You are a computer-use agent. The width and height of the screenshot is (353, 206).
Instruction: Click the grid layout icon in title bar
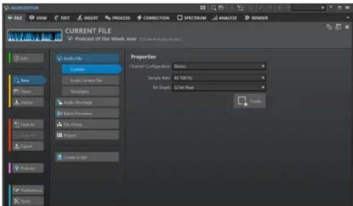(203, 8)
